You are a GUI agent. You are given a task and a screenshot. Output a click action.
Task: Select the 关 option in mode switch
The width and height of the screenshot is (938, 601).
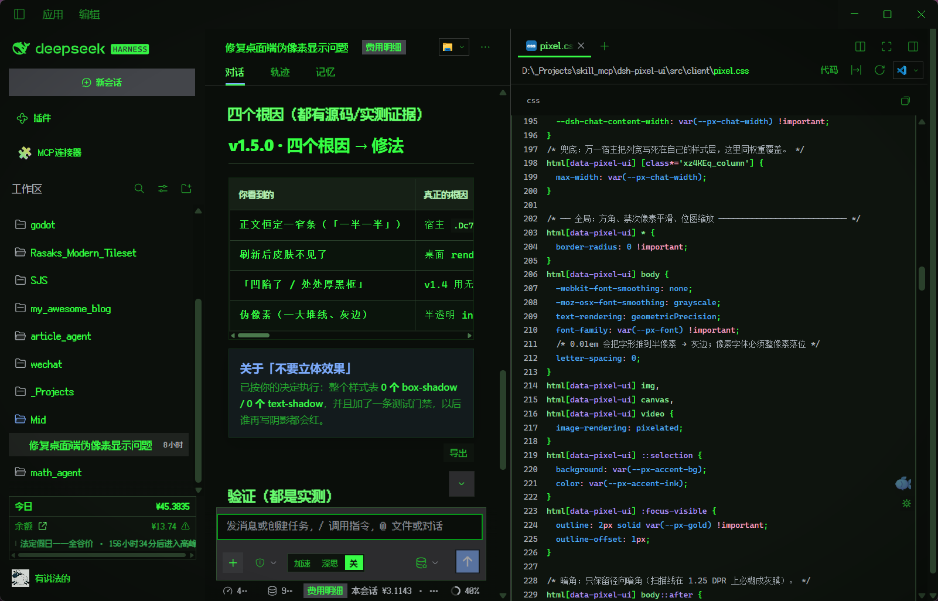(x=354, y=564)
